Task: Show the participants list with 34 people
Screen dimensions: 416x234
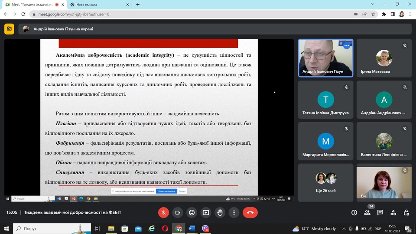Action: click(367, 212)
